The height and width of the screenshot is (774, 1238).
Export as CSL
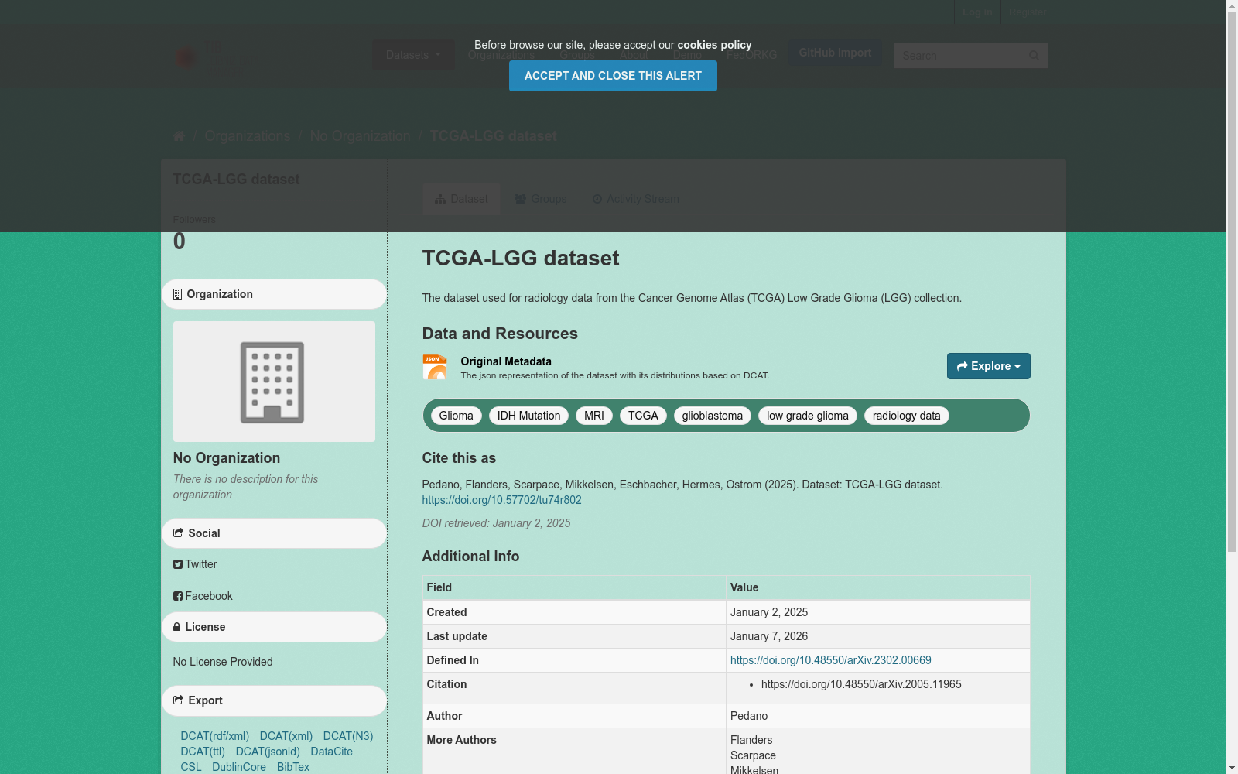(x=191, y=767)
